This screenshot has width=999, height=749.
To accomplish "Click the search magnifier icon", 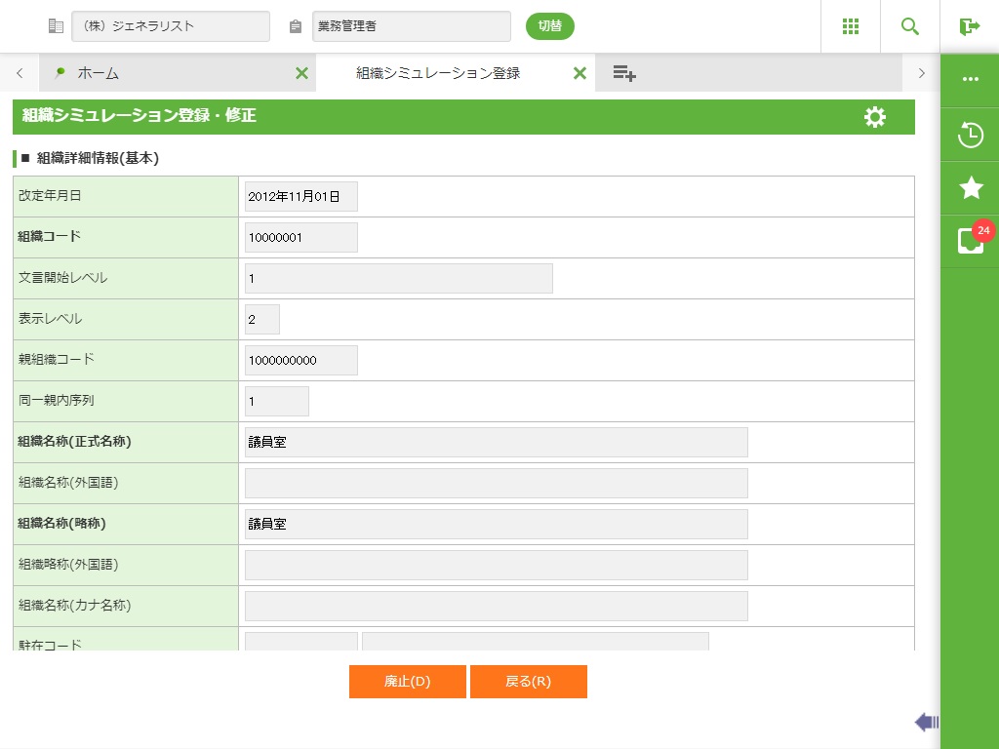I will [x=910, y=26].
